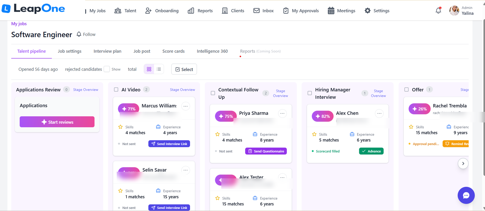Switch to list view
The image size is (485, 211).
click(x=159, y=69)
